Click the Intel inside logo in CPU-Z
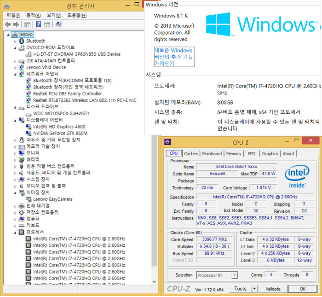Screen dimensions: 322x297 click(x=297, y=176)
